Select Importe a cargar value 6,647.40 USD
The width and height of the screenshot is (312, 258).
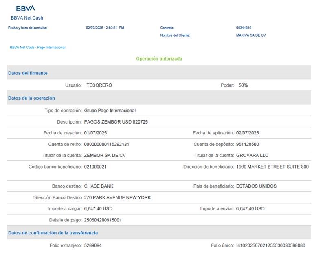pos(98,208)
